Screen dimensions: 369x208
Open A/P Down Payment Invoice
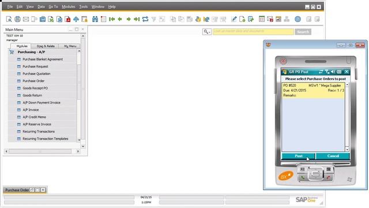[42, 103]
